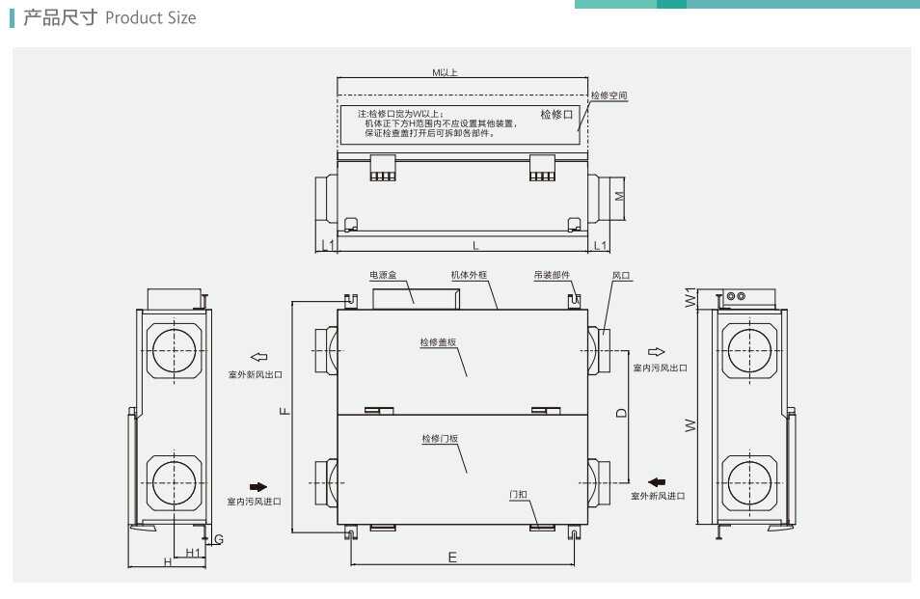The height and width of the screenshot is (599, 920).
Task: Click the solid arrow above 室外新风进口
Action: click(x=657, y=481)
